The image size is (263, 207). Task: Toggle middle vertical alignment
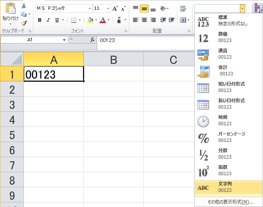144,9
